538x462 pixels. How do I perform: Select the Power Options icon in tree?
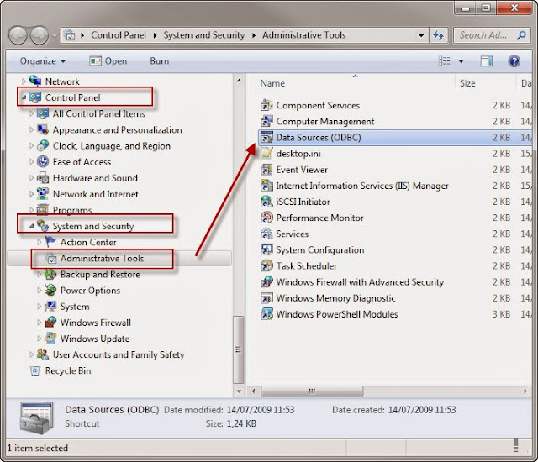pos(50,291)
